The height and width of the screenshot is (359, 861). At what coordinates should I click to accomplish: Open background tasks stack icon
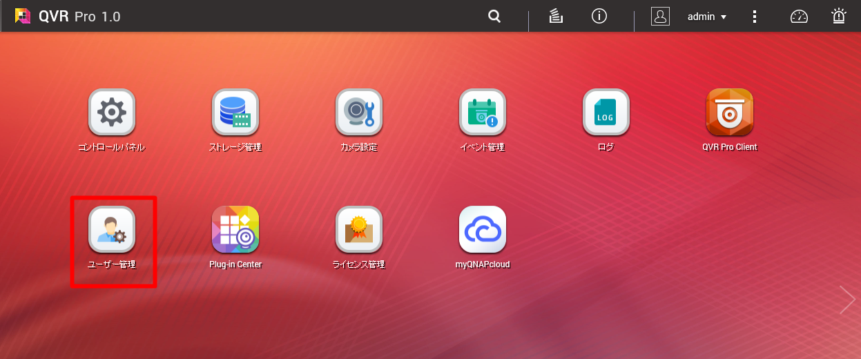pyautogui.click(x=557, y=17)
